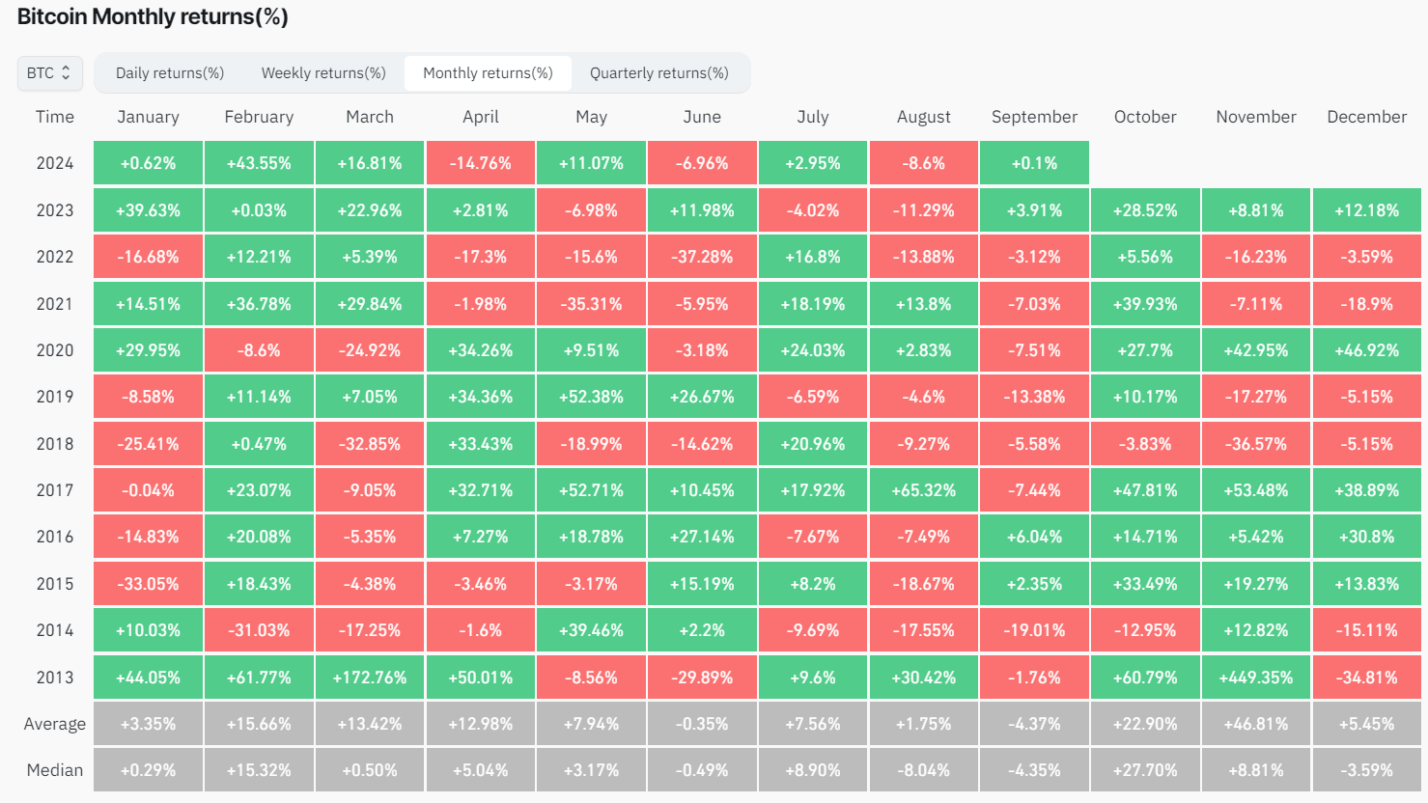Select the Monthly returns(%) tab
This screenshot has width=1428, height=803.
coord(488,72)
